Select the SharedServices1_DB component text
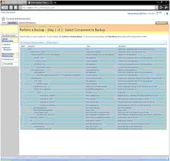The width and height of the screenshot is (170, 161). tap(40, 86)
